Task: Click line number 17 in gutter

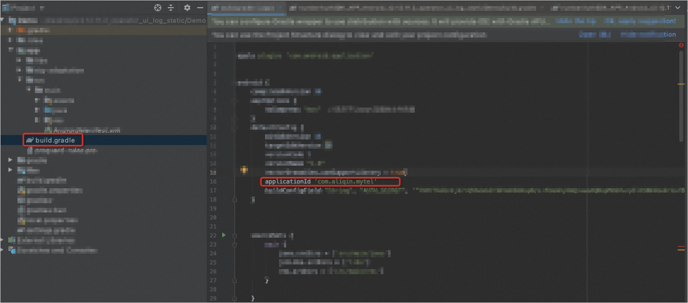Action: pos(213,191)
